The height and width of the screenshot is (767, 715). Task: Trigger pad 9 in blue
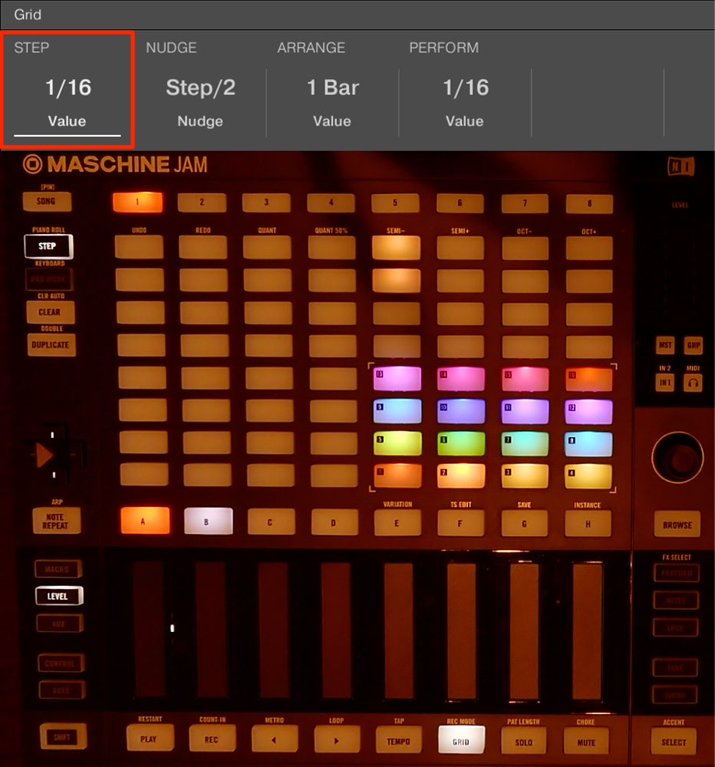point(397,411)
